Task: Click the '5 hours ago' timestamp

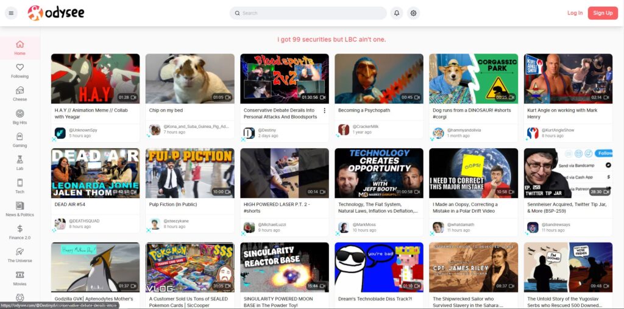Action: 80,136
